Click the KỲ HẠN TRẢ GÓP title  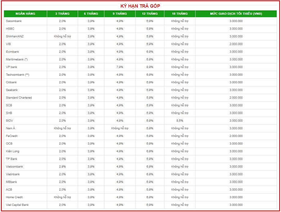(140, 6)
